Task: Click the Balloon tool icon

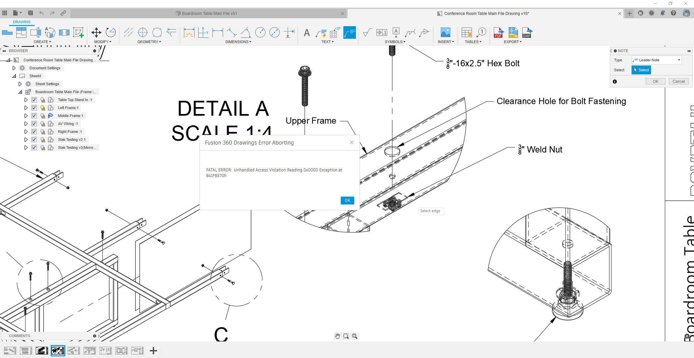Action: click(x=481, y=32)
